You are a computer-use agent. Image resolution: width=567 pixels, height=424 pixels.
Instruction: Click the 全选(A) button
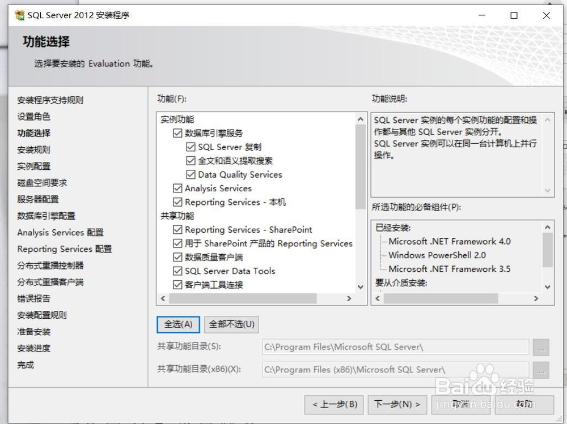[x=178, y=324]
